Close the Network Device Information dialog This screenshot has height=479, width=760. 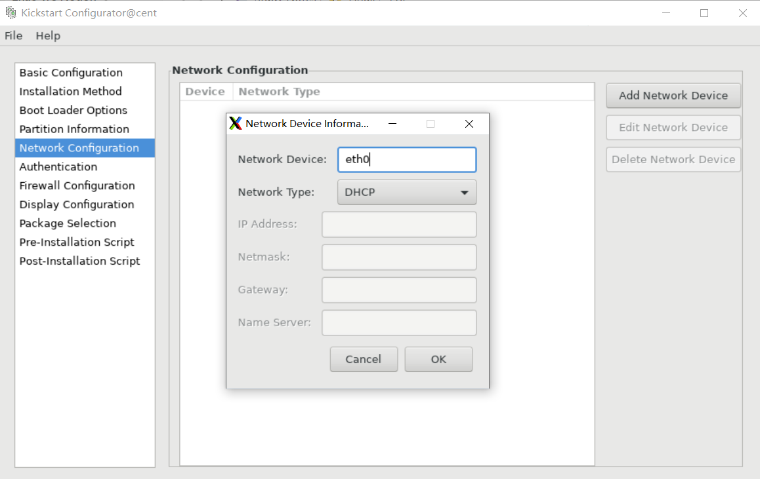point(469,124)
